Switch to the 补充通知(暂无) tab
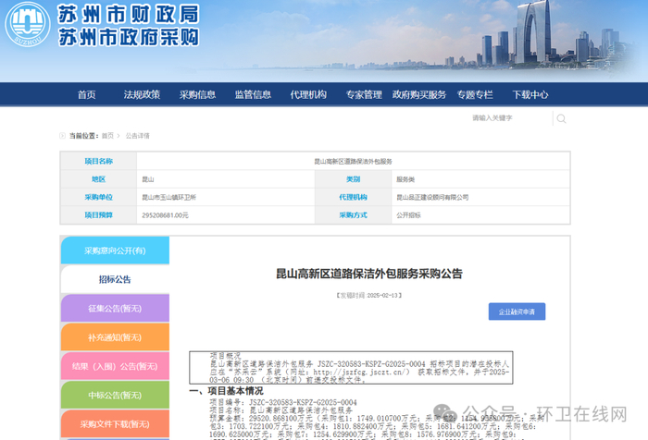 coord(115,337)
